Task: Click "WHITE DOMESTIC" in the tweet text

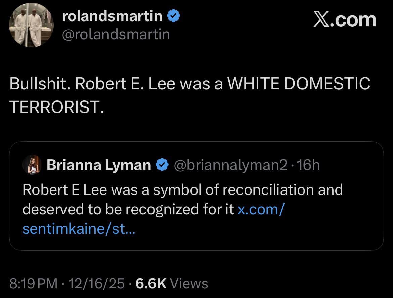Action: click(299, 84)
